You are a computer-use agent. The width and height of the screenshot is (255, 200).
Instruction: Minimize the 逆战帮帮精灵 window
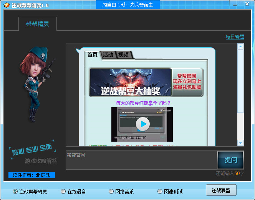coord(235,5)
